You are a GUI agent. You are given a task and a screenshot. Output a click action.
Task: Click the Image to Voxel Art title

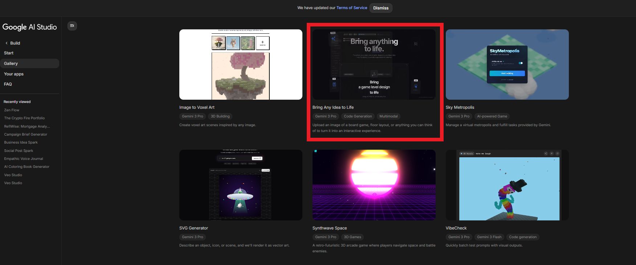pos(197,107)
